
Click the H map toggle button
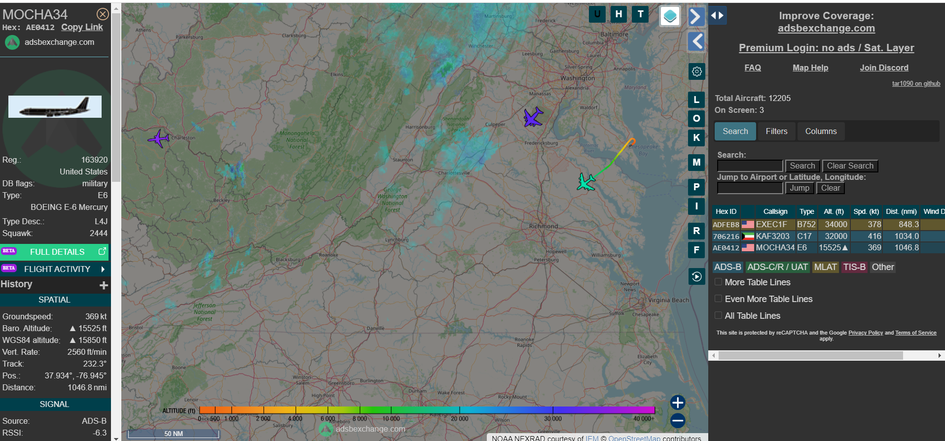point(619,14)
